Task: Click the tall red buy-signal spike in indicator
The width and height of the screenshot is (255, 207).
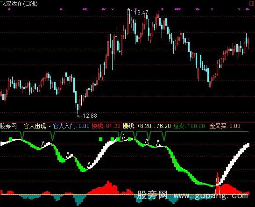Action: point(218,183)
